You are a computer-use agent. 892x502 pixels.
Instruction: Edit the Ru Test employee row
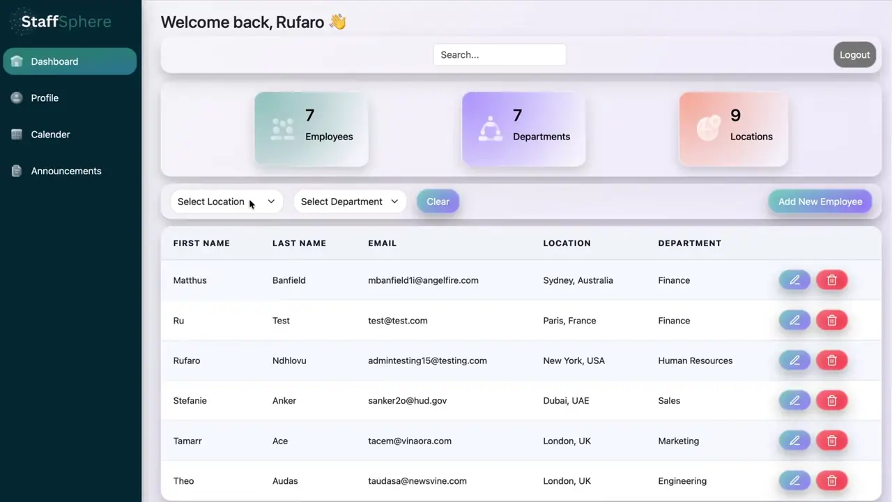pyautogui.click(x=794, y=321)
